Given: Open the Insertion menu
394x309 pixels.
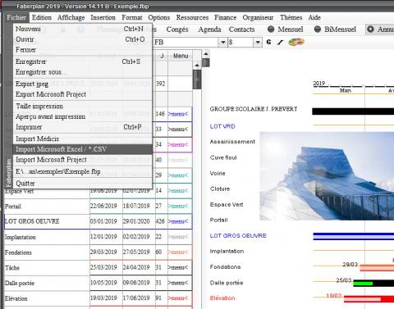Looking at the screenshot, I should click(x=103, y=17).
